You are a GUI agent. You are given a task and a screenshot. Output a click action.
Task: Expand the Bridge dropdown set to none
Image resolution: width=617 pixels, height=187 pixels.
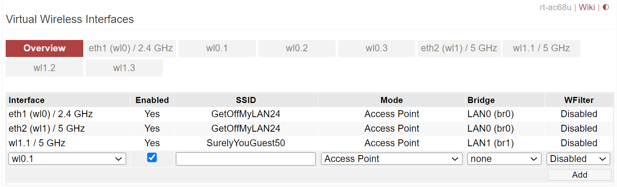click(504, 159)
